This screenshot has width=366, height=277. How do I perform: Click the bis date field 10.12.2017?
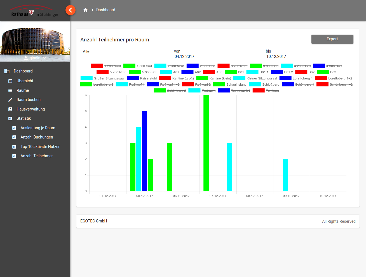click(310, 57)
